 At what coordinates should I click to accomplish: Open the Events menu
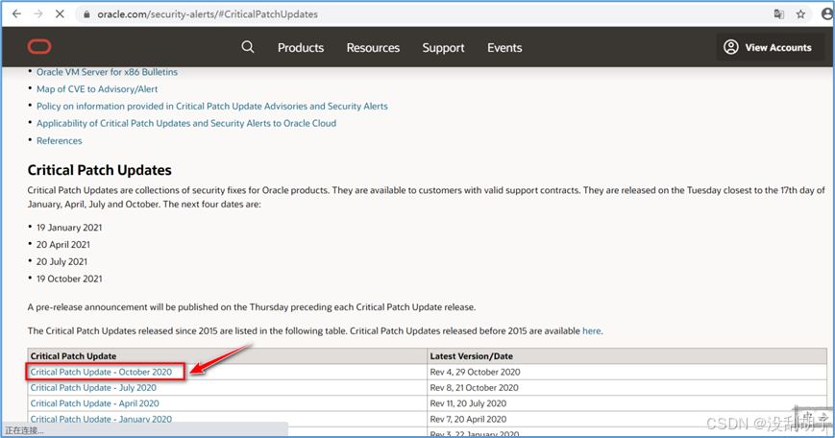[504, 48]
